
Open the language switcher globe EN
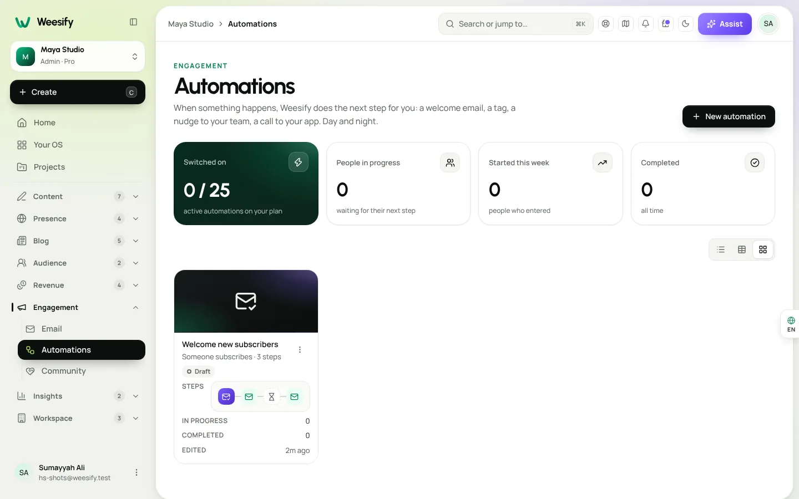[x=791, y=324]
